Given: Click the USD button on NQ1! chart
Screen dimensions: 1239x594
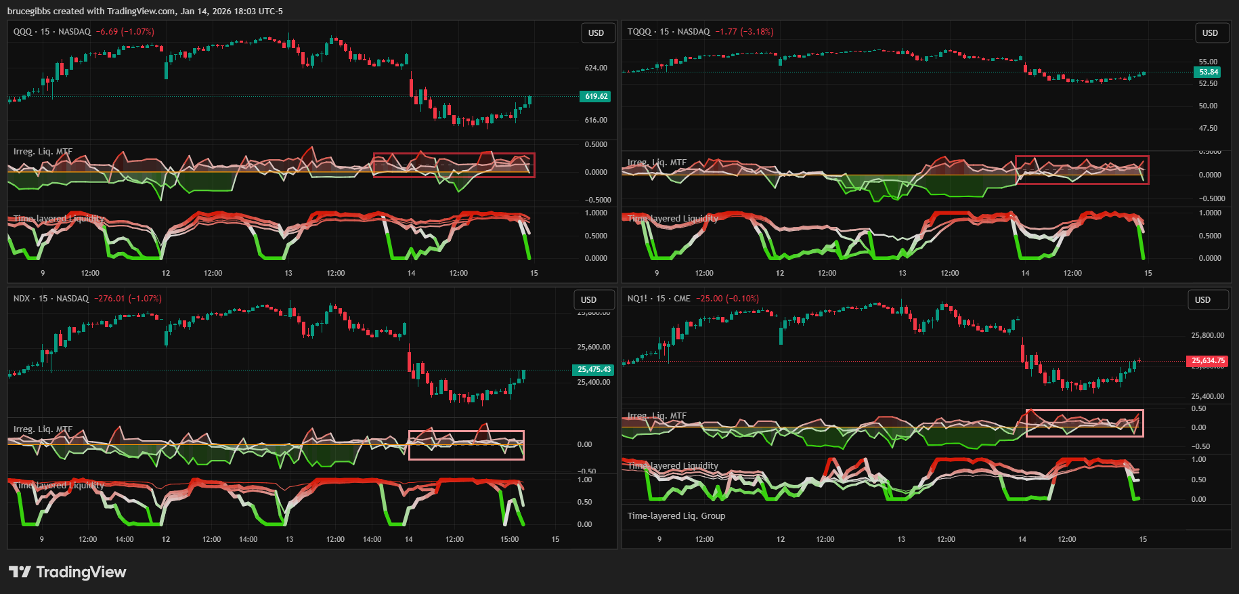Looking at the screenshot, I should point(1202,300).
